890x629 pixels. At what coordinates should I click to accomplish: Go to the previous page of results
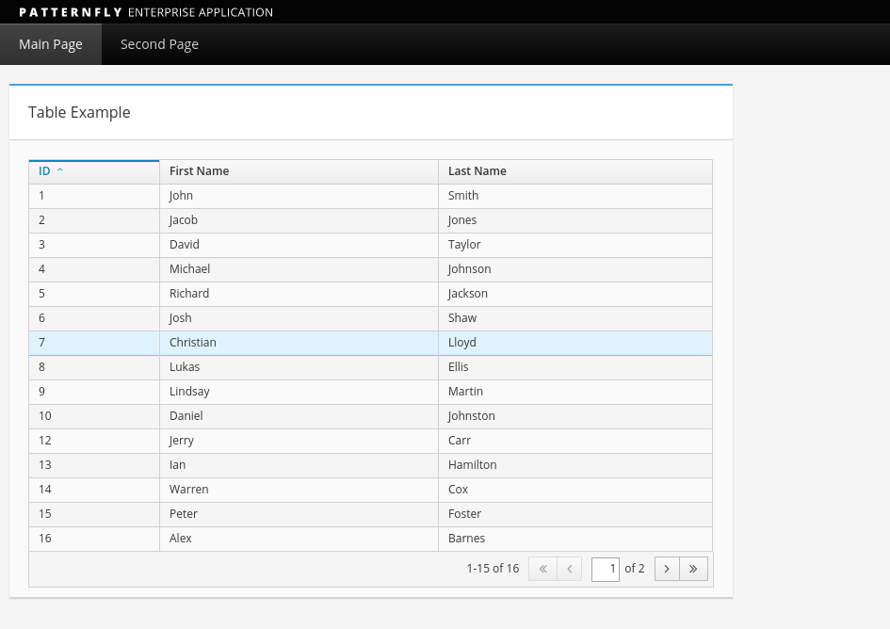point(569,569)
